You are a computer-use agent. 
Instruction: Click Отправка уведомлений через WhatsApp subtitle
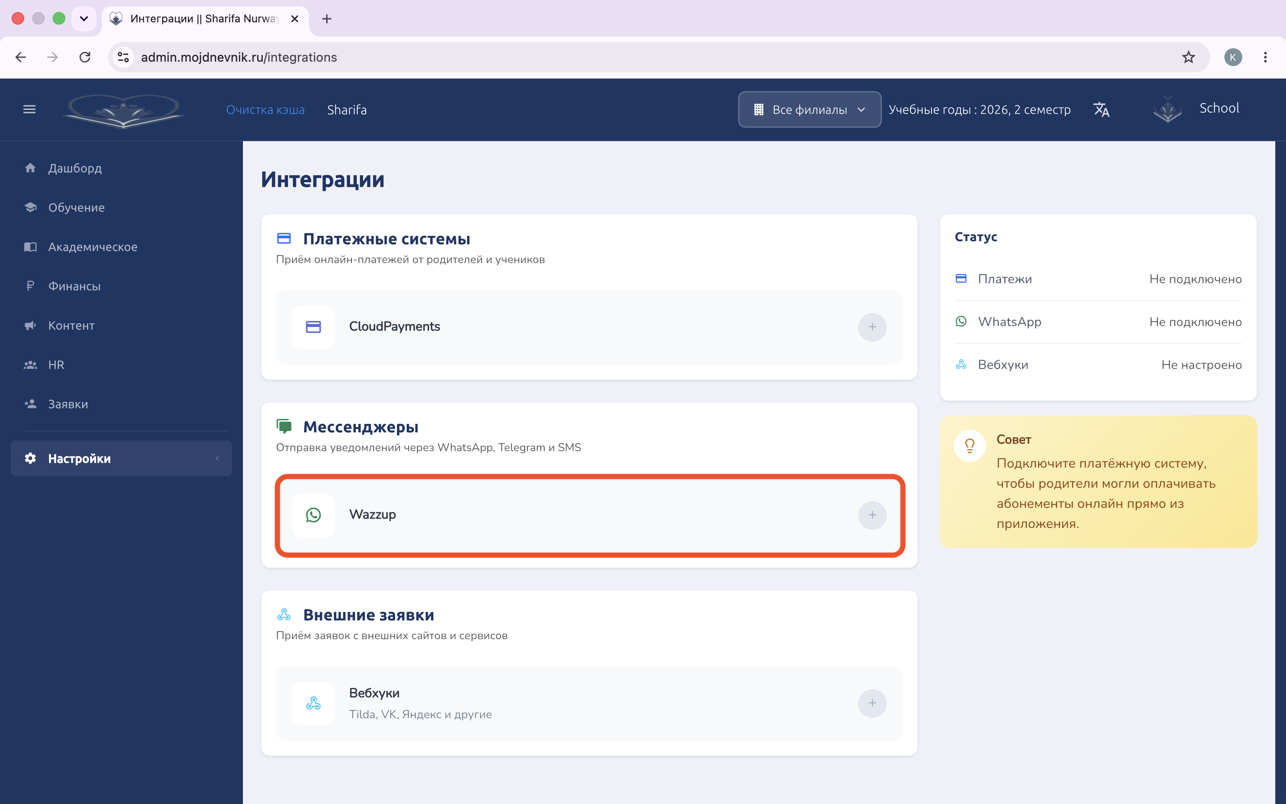[428, 447]
